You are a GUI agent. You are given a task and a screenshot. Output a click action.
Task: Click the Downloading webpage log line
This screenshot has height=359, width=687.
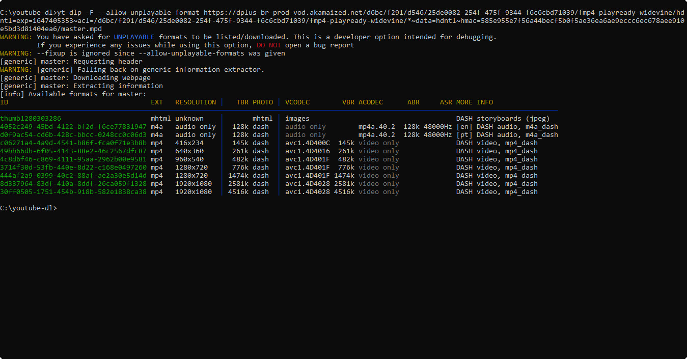[x=75, y=78]
